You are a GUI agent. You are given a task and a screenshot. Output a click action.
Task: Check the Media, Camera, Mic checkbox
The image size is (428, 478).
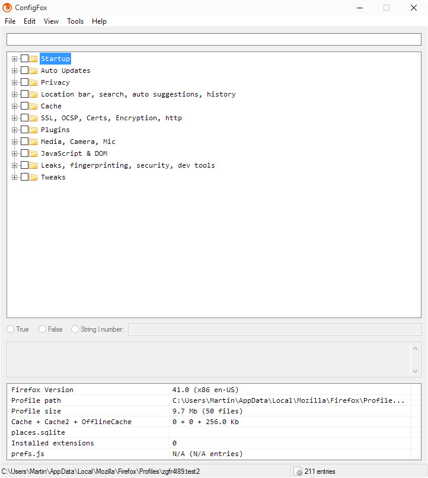[24, 142]
